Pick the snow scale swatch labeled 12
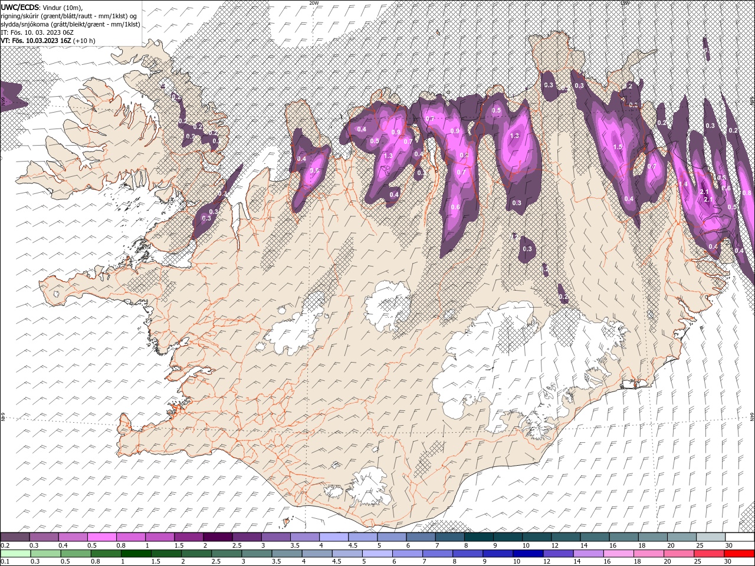The height and width of the screenshot is (566, 755). (566, 537)
